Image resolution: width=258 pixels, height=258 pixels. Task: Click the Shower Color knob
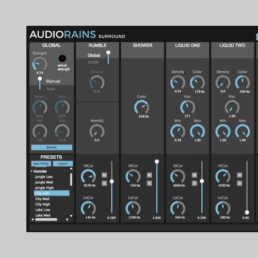coord(141,107)
